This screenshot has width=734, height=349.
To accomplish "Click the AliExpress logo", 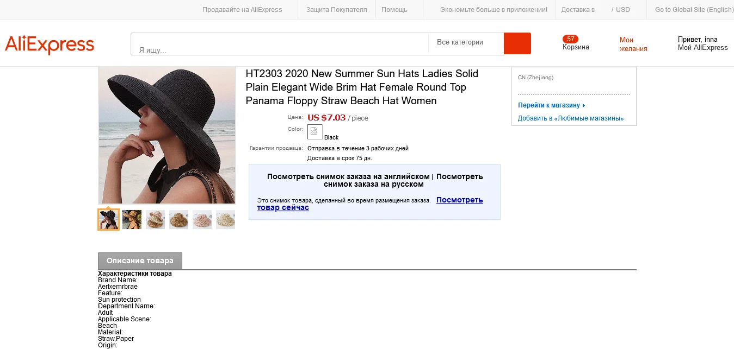I will click(50, 45).
